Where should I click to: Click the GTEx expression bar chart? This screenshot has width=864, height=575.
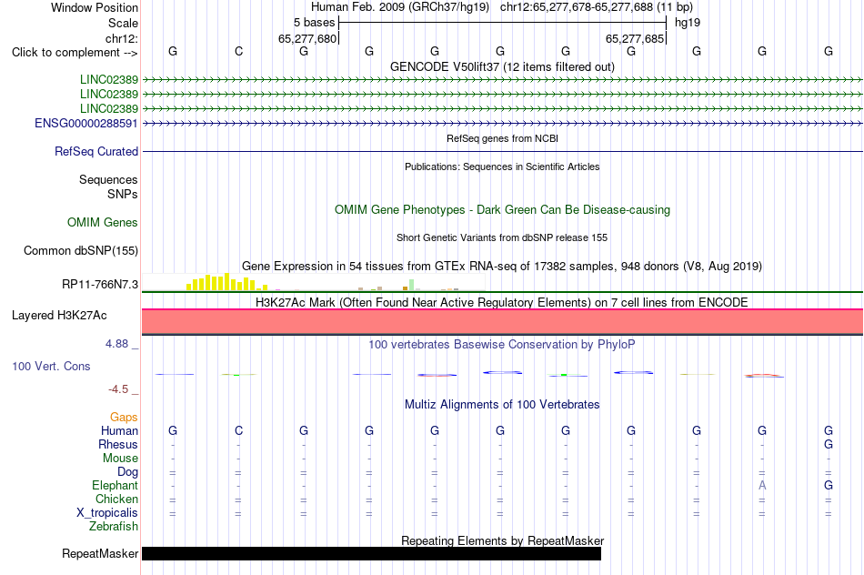point(313,282)
